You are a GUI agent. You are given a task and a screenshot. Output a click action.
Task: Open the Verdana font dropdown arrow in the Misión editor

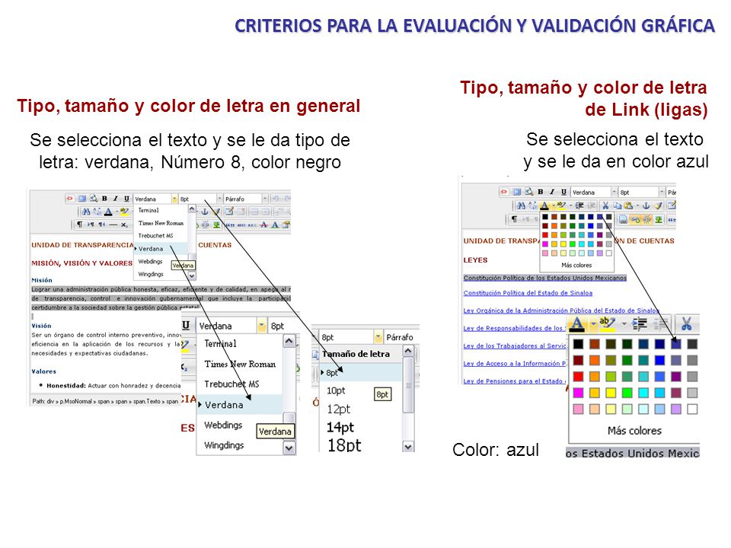click(x=175, y=199)
